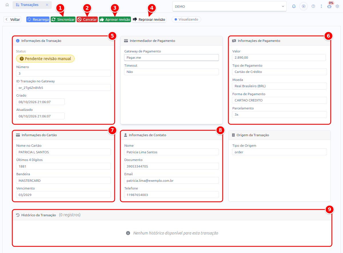The height and width of the screenshot is (253, 343).
Task: Click the Últimos 4 Dígitos field
Action: [63, 166]
